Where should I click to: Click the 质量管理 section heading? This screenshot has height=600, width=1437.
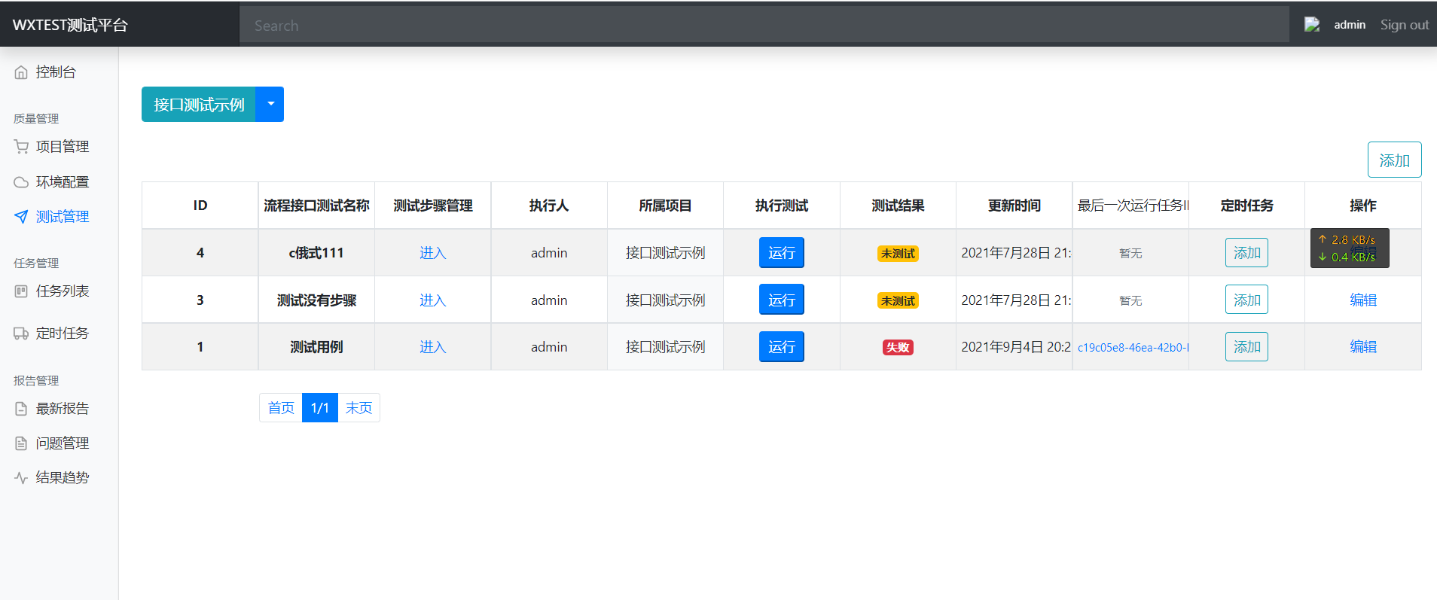(x=36, y=119)
